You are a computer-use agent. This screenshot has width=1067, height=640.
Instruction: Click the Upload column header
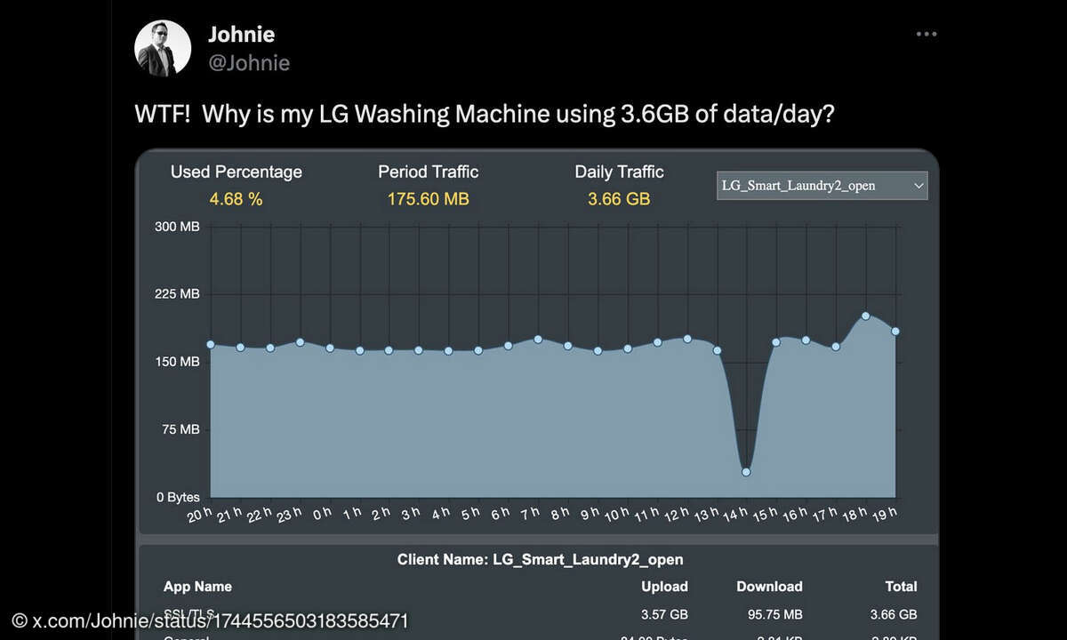[665, 587]
